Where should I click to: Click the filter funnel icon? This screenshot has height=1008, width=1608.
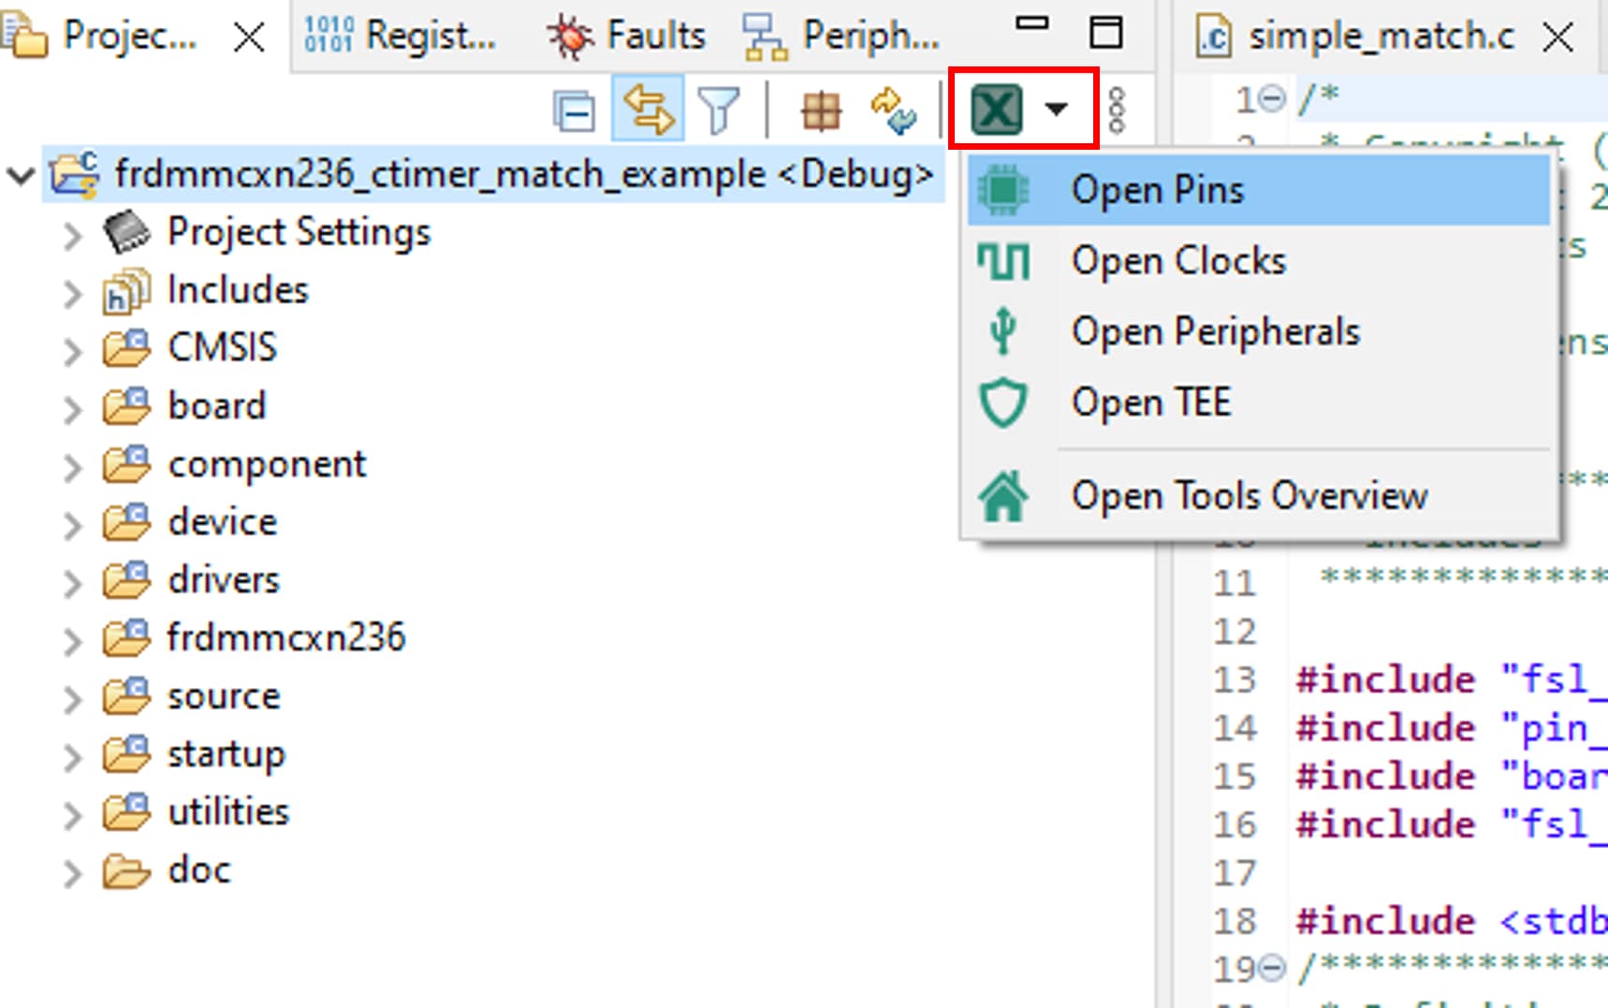coord(719,110)
